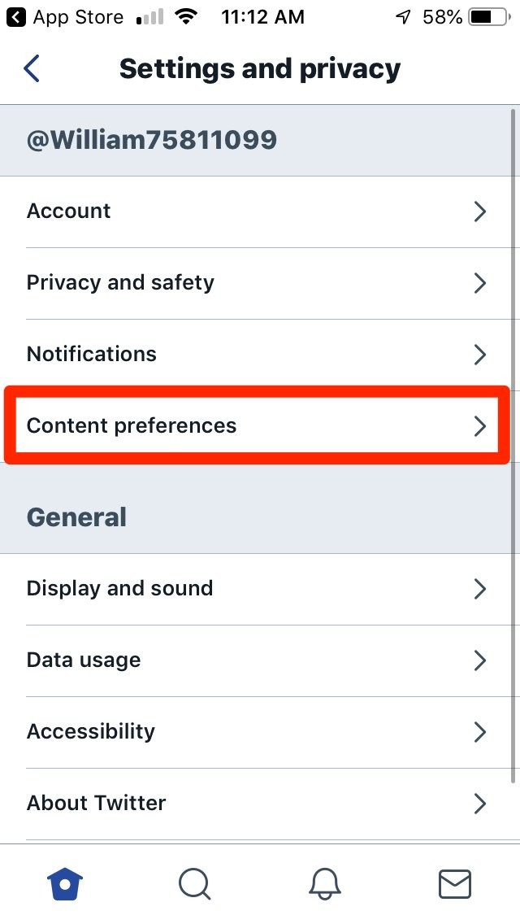Open the Notifications settings label
Image resolution: width=520 pixels, height=924 pixels.
pyautogui.click(x=92, y=354)
